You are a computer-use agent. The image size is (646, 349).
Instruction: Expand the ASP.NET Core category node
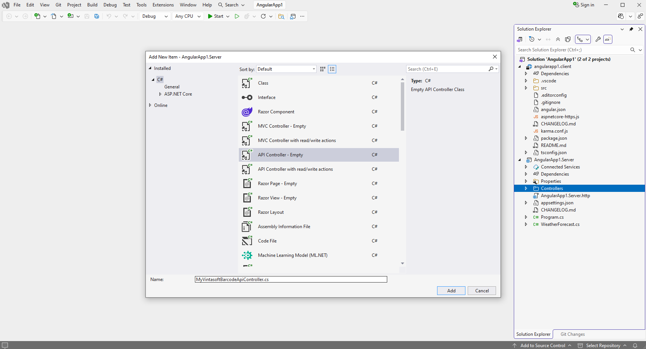(x=160, y=94)
